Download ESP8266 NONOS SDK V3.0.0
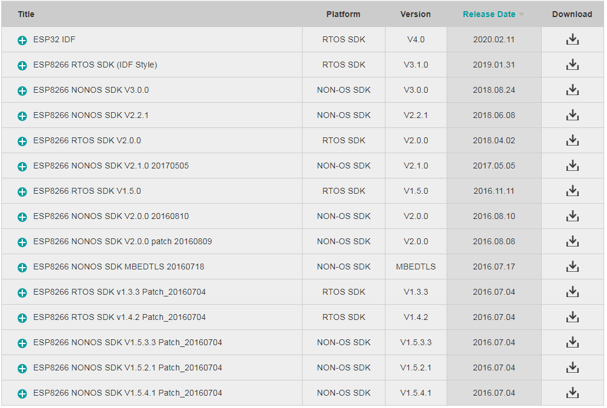Image resolution: width=607 pixels, height=408 pixels. [x=572, y=90]
